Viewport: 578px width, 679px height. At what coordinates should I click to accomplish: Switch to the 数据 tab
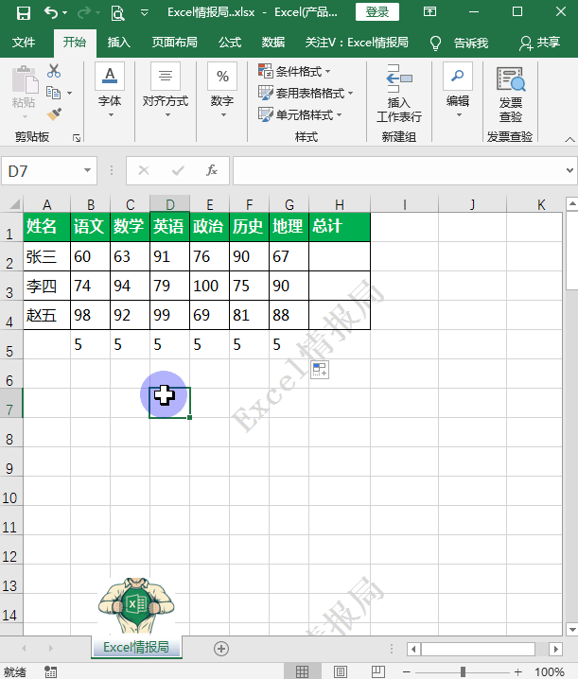click(x=273, y=43)
